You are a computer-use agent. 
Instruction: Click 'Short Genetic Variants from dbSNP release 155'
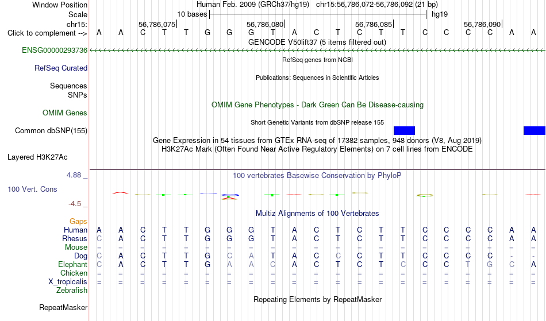[x=317, y=122]
